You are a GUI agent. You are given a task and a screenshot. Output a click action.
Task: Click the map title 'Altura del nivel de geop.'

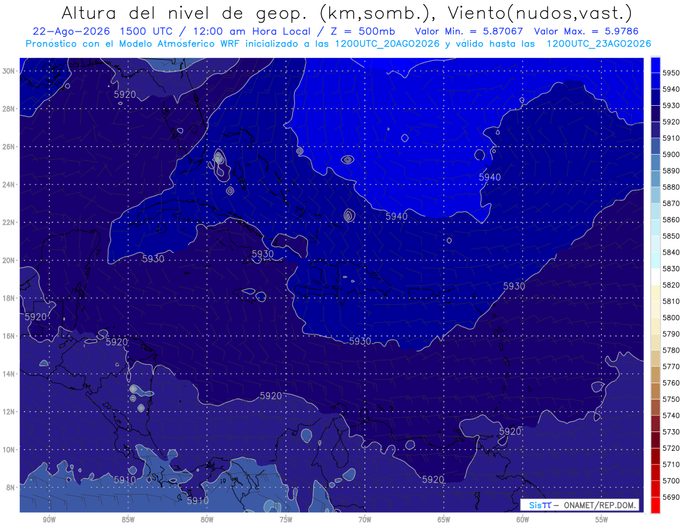(x=185, y=13)
